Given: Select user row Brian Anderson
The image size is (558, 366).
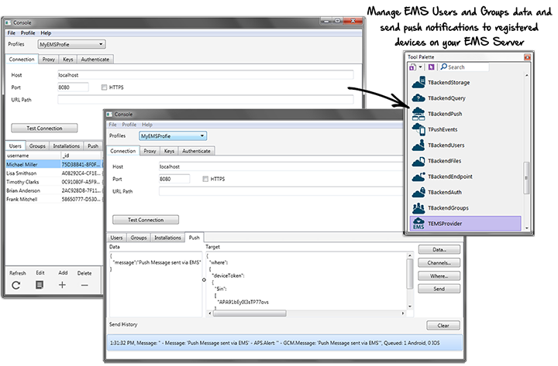Looking at the screenshot, I should point(54,190).
